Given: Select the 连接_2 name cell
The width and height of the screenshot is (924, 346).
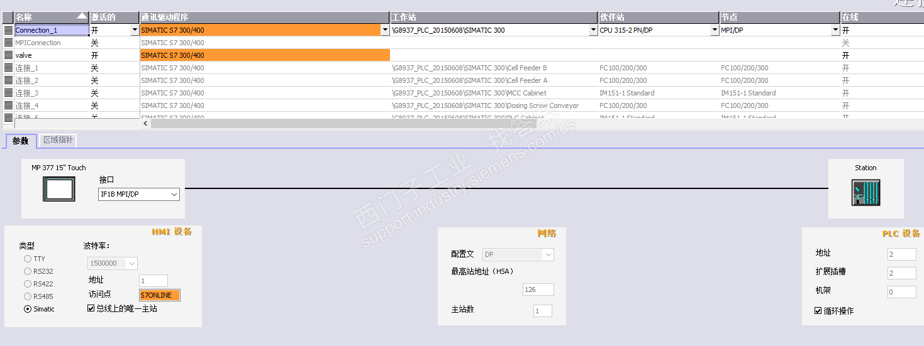Looking at the screenshot, I should [x=52, y=80].
